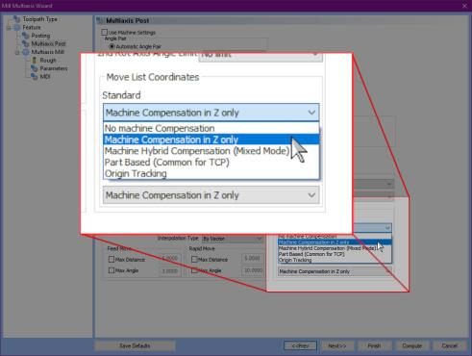Image resolution: width=472 pixels, height=356 pixels.
Task: Select the Toolpath Type tree icon
Action: 16,19
